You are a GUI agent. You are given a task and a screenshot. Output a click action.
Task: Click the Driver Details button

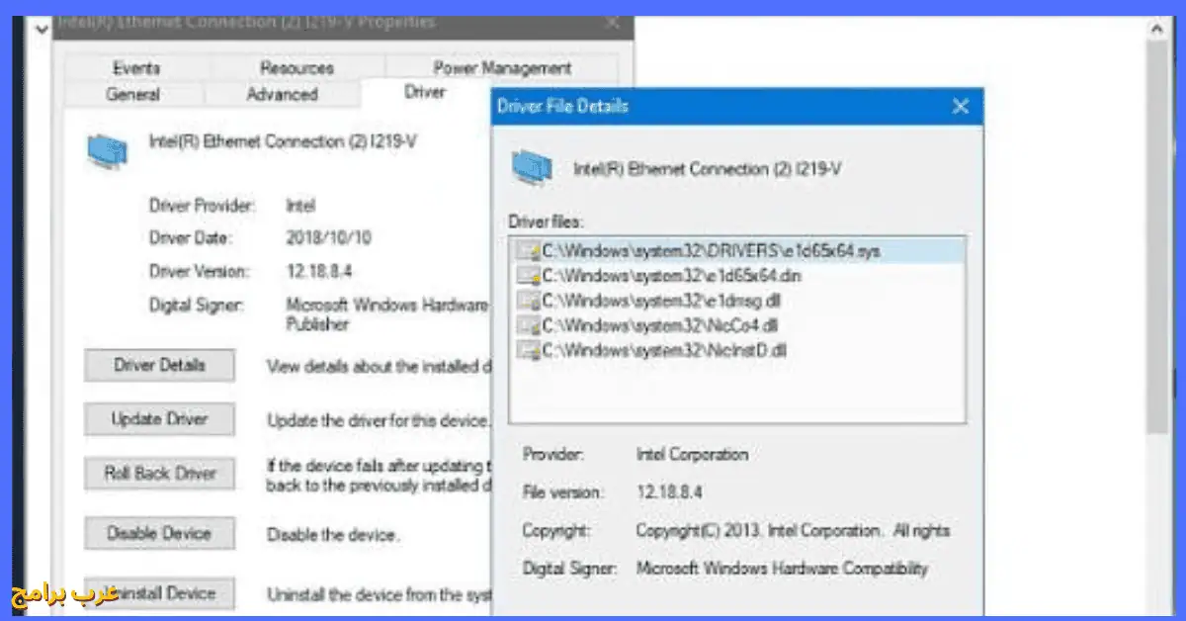click(x=160, y=365)
